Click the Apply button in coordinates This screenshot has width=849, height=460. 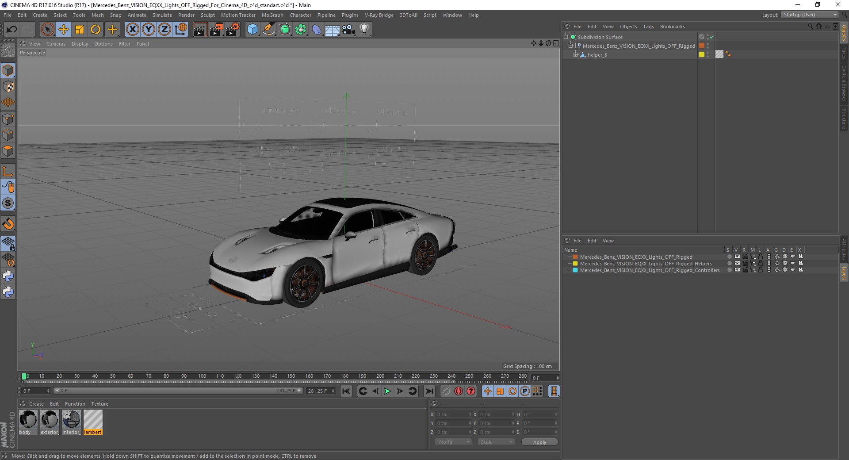tap(539, 442)
